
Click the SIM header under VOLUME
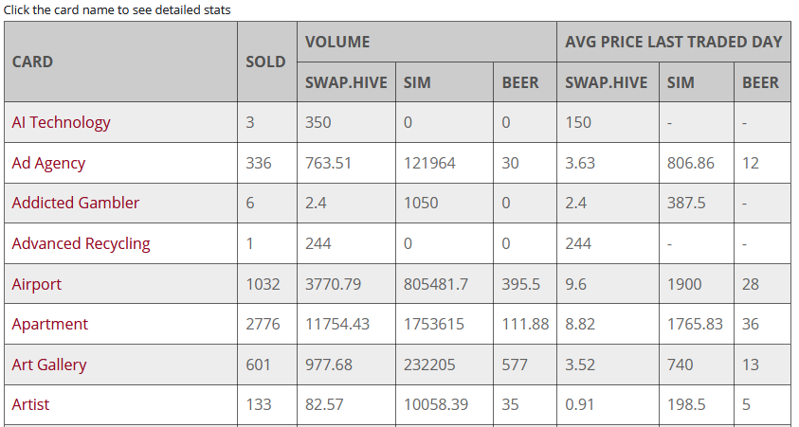[x=417, y=82]
